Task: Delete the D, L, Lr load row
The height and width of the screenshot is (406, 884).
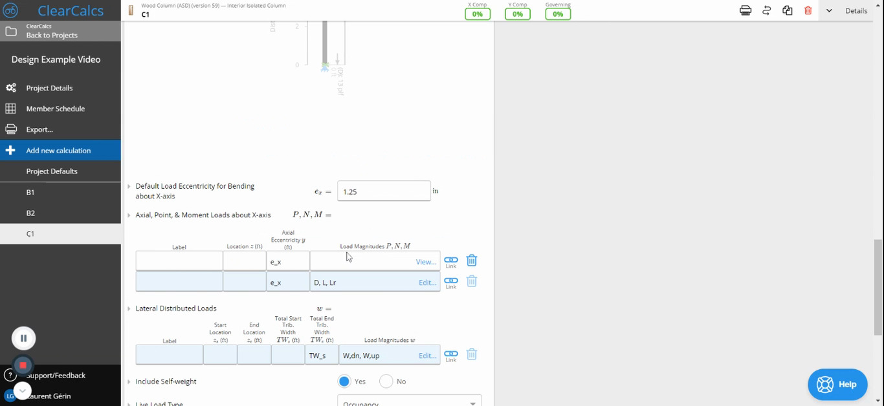Action: [x=472, y=281]
